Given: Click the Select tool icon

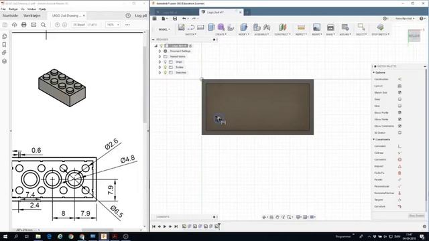Looking at the screenshot, I should click(361, 27).
